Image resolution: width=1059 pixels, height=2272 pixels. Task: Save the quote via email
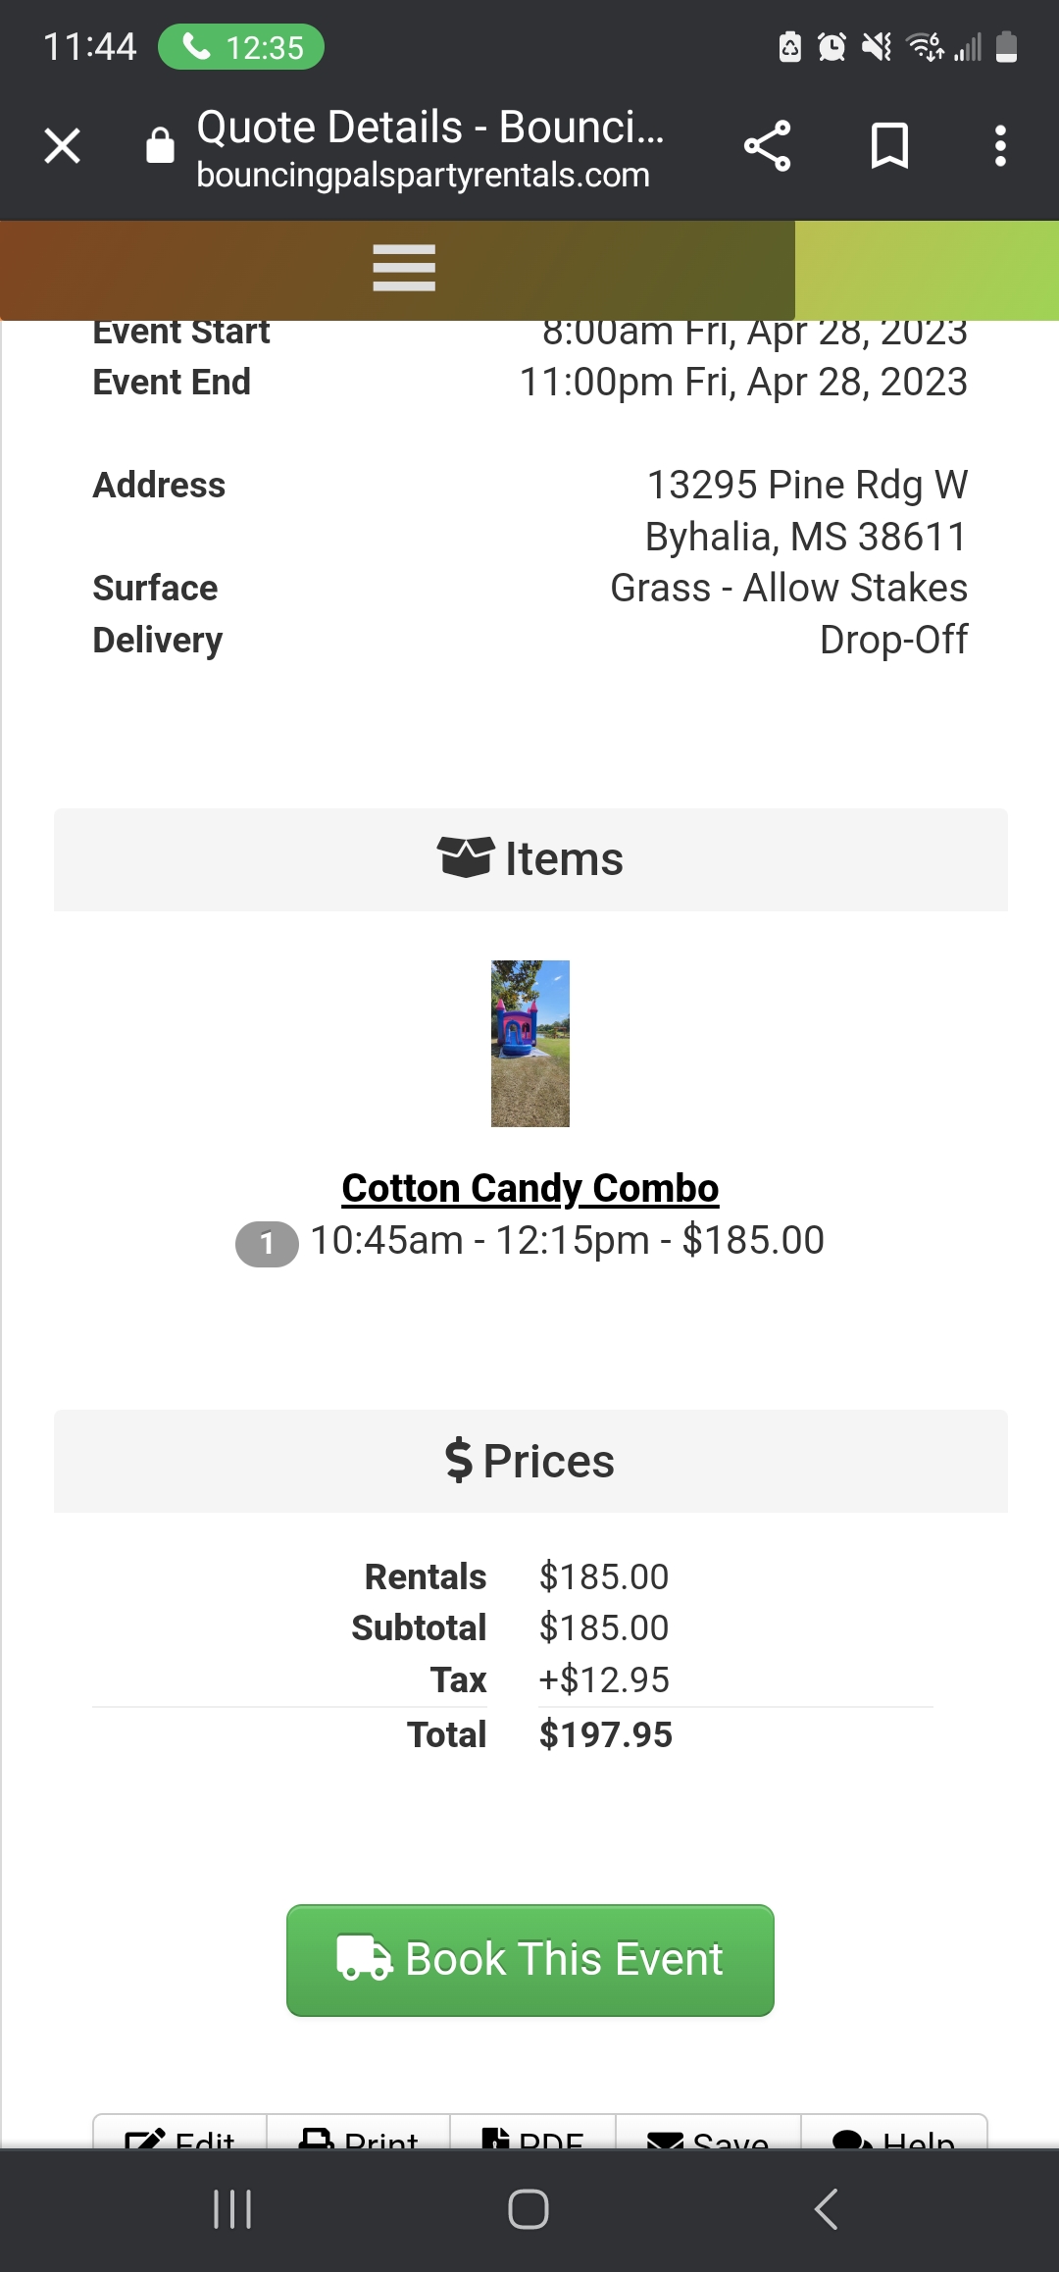coord(708,2137)
